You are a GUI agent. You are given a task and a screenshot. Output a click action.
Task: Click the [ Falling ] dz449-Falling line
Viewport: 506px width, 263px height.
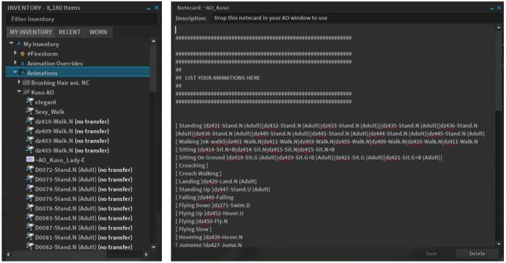click(205, 197)
